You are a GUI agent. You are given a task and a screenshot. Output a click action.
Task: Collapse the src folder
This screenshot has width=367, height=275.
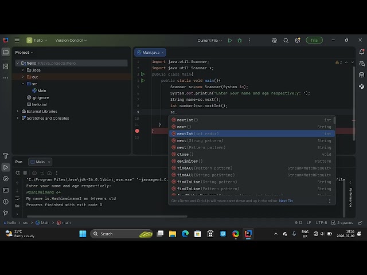coord(23,84)
